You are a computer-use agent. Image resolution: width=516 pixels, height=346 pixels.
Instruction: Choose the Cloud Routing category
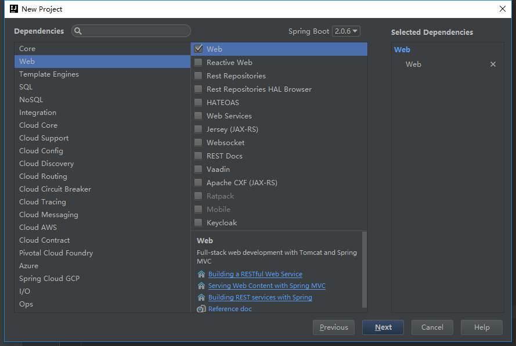click(x=102, y=176)
